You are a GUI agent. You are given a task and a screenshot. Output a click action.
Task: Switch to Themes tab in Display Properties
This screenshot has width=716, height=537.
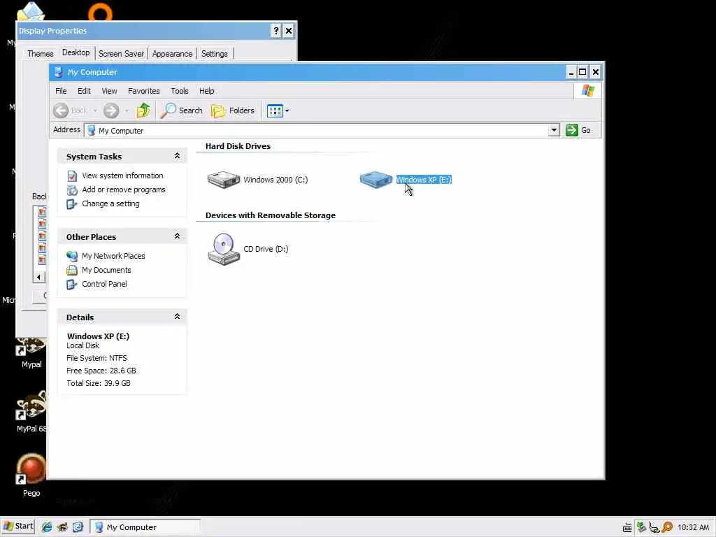pyautogui.click(x=40, y=54)
